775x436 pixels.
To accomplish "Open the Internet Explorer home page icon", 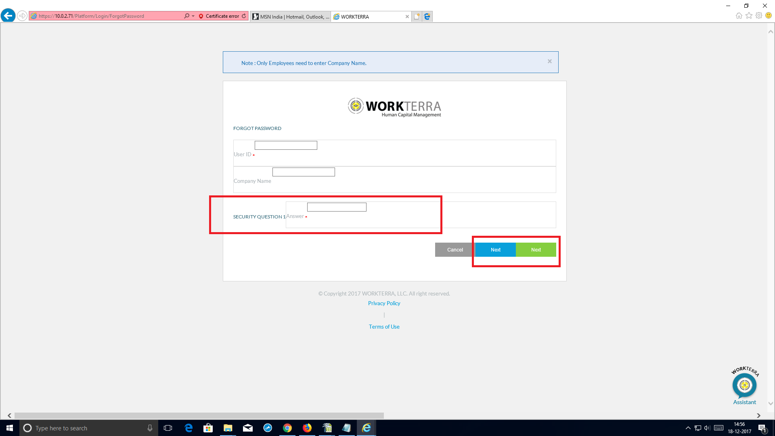I will click(739, 15).
